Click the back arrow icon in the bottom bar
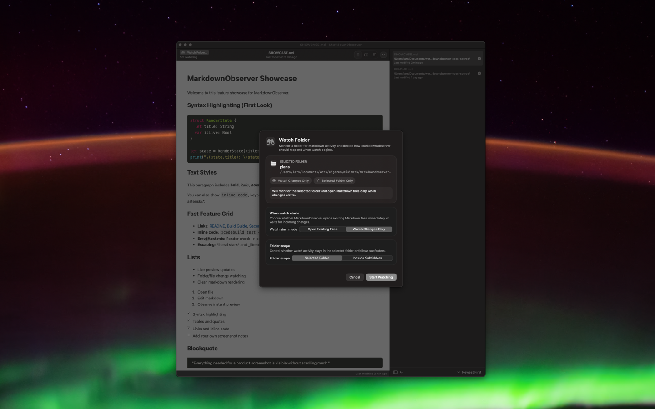Image resolution: width=655 pixels, height=409 pixels. point(401,372)
